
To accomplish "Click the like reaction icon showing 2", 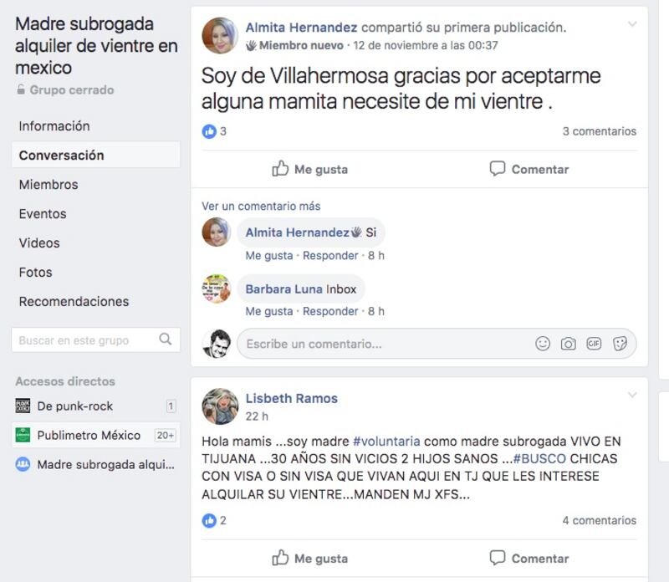I will pos(209,521).
